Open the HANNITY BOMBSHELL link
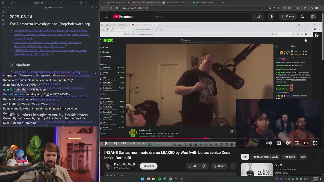The image size is (324, 182). (50, 52)
